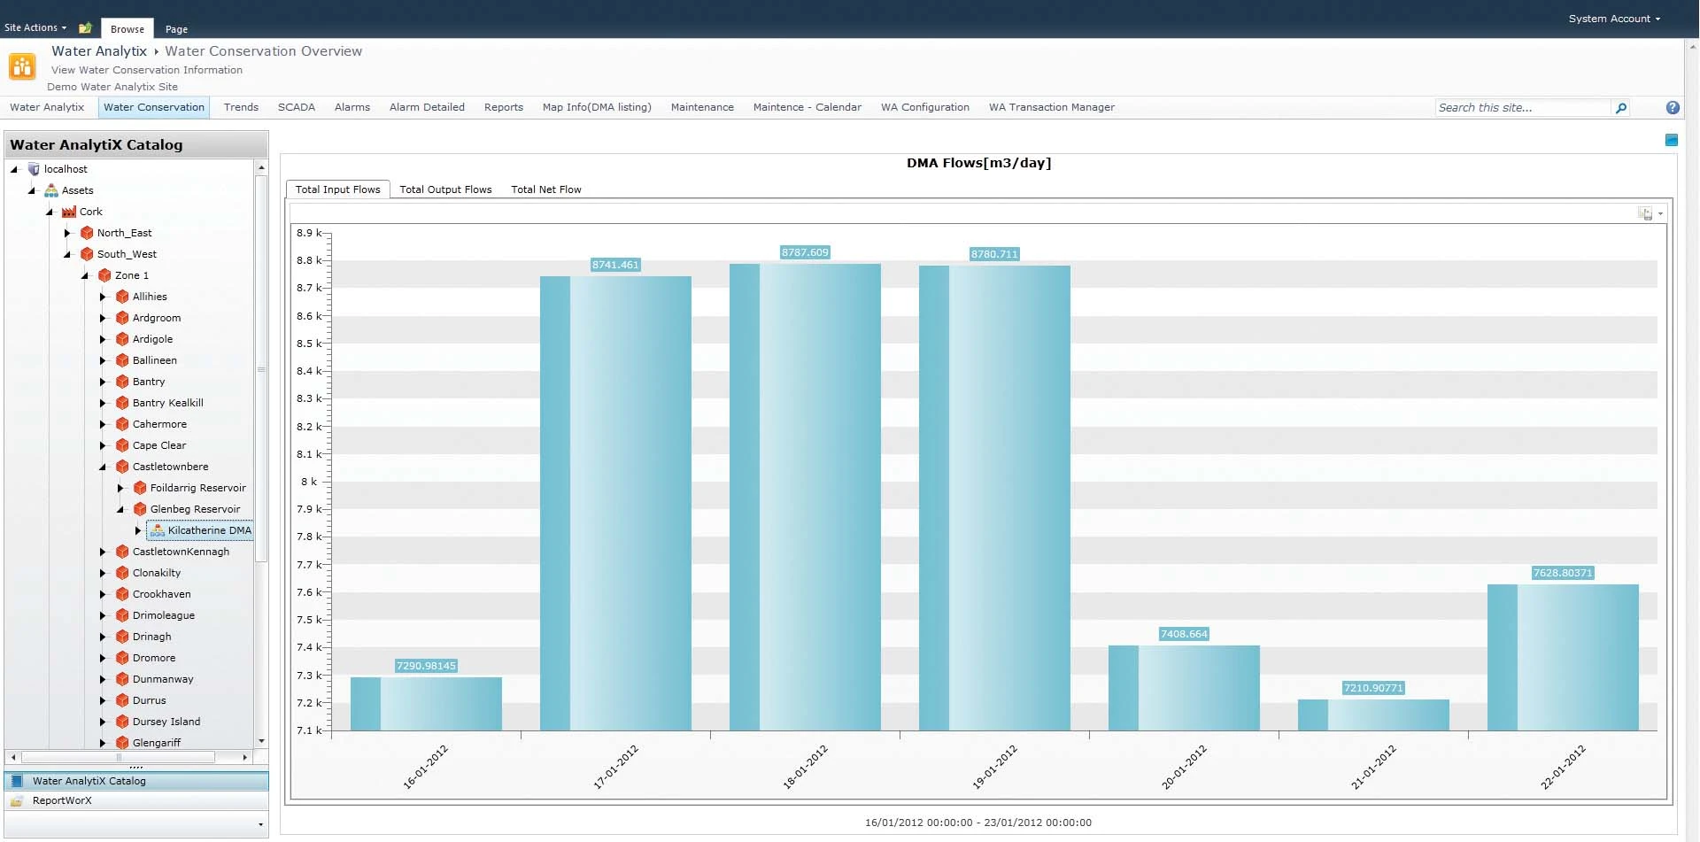Collapse the Castletownbere tree node
The width and height of the screenshot is (1700, 842).
coord(103,467)
